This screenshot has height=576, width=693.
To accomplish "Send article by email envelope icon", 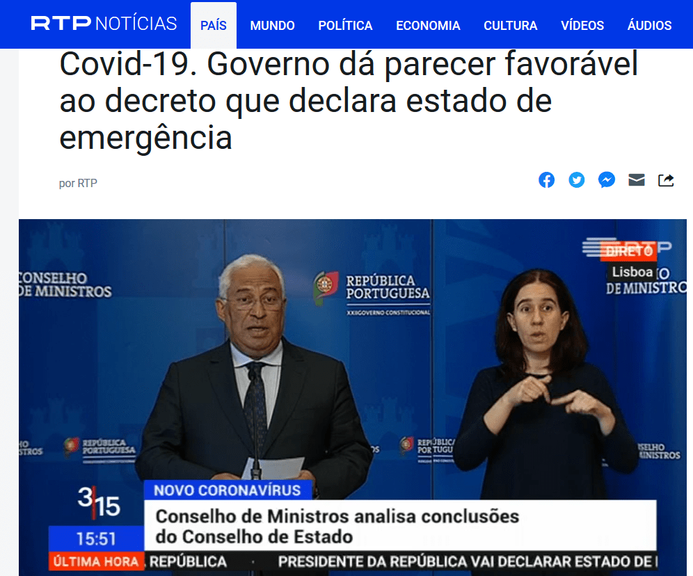I will pyautogui.click(x=637, y=180).
